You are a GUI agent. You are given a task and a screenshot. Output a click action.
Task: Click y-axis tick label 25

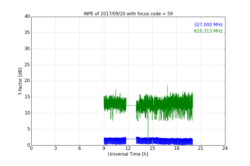[27, 65]
